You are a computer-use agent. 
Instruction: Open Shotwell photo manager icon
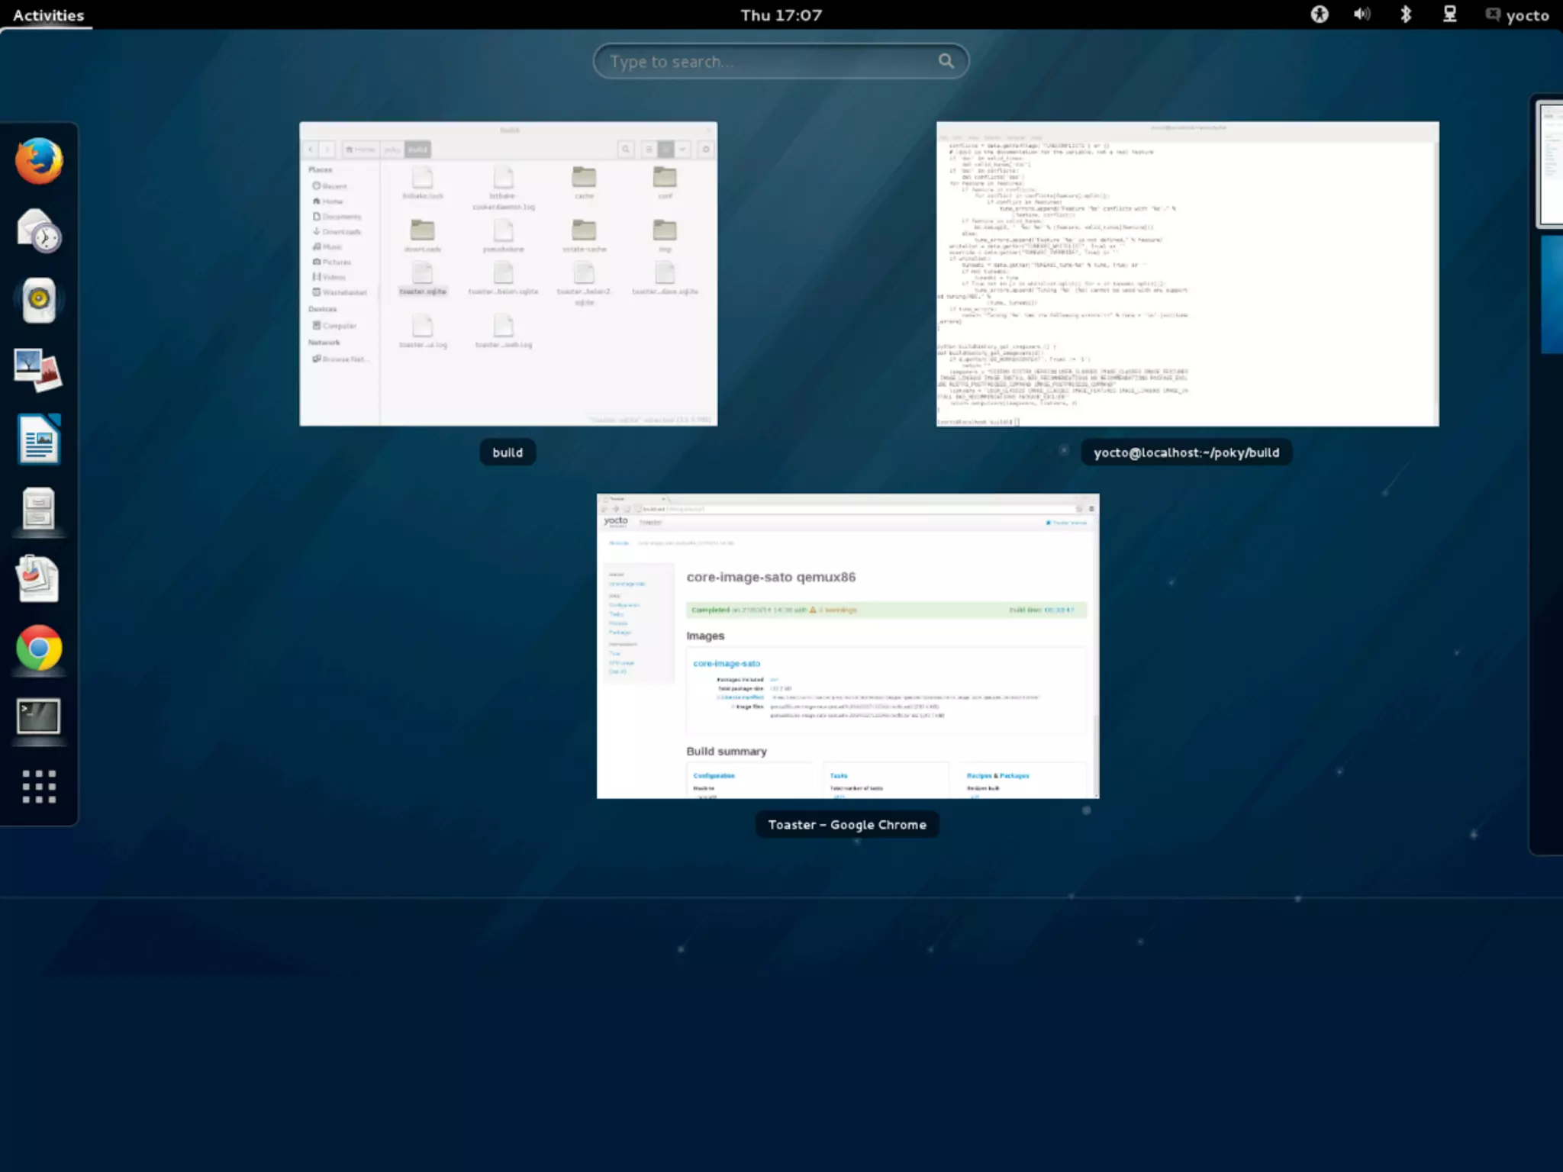pyautogui.click(x=39, y=370)
